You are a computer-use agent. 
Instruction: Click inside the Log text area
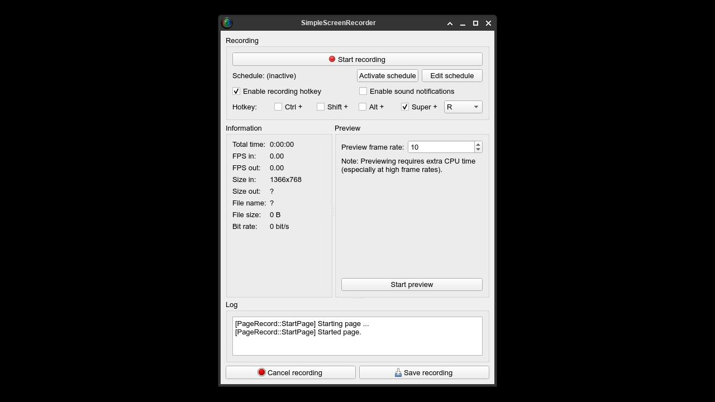coord(357,336)
